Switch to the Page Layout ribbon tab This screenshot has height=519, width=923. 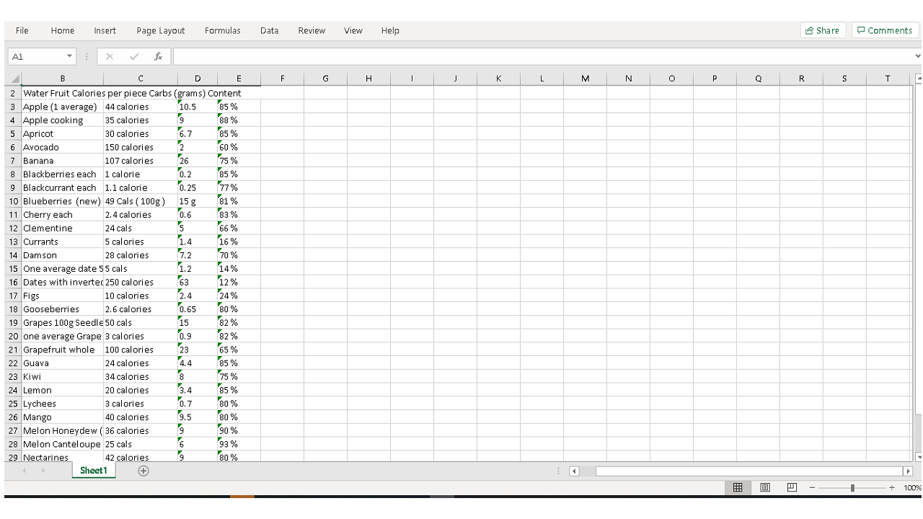(x=161, y=30)
